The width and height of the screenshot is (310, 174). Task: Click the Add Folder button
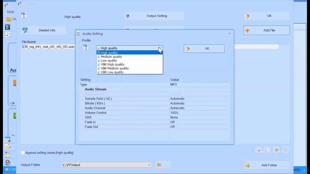[266, 165]
